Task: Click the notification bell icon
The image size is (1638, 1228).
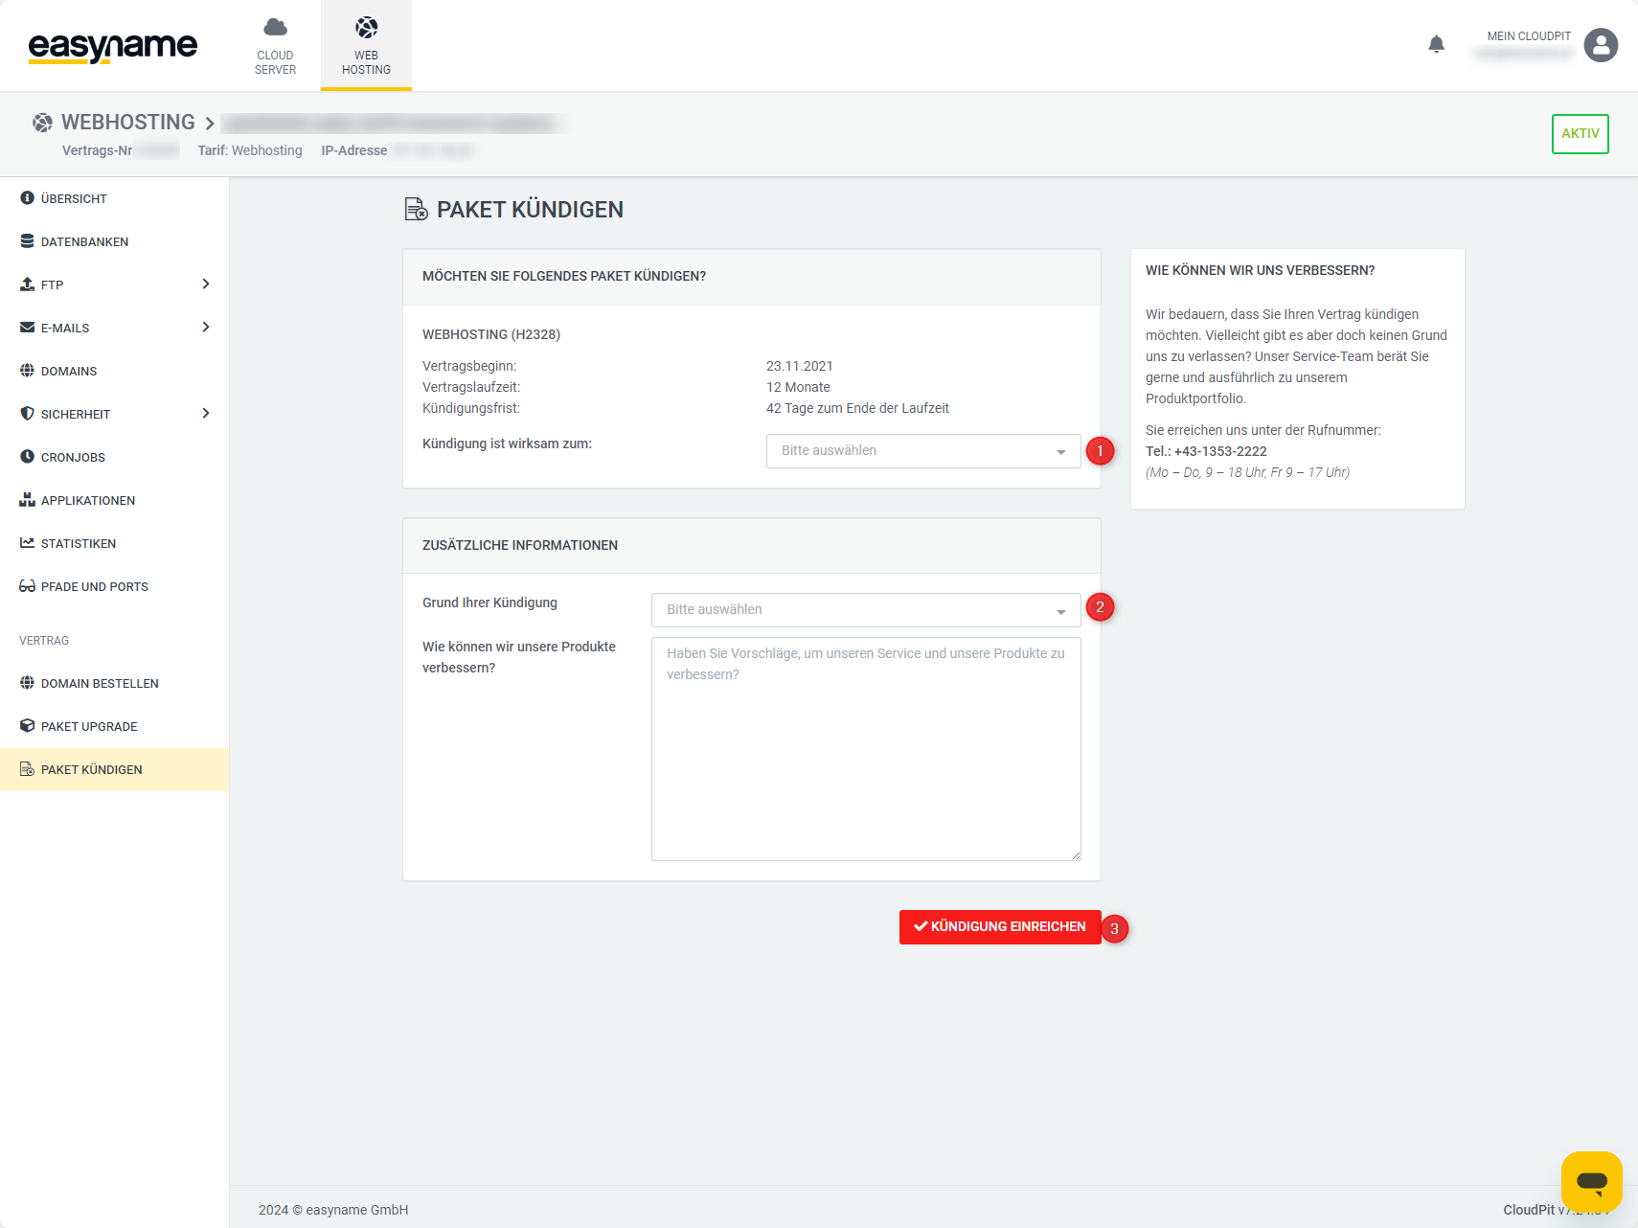Action: tap(1436, 44)
